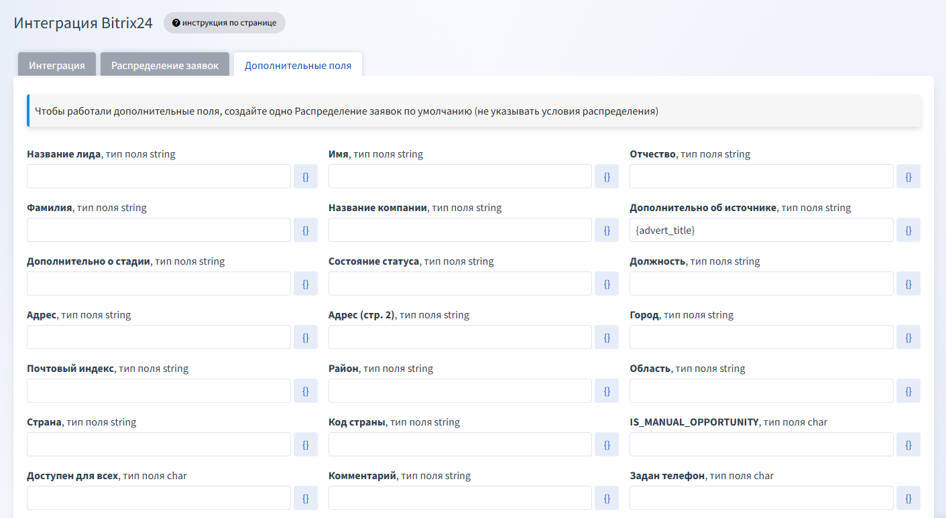Click the «Комментарий, тип поля string» label
This screenshot has height=518, width=946.
point(400,476)
